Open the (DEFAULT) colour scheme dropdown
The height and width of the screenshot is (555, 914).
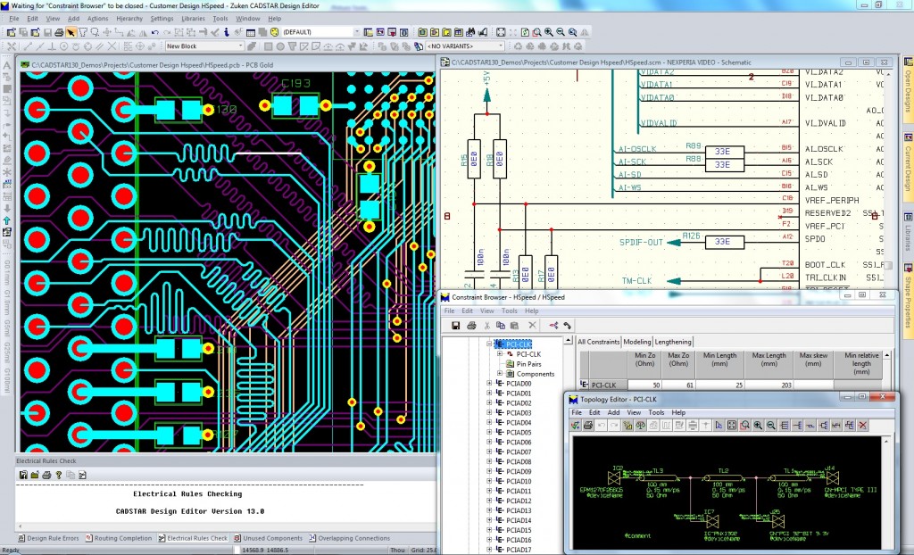pos(357,32)
